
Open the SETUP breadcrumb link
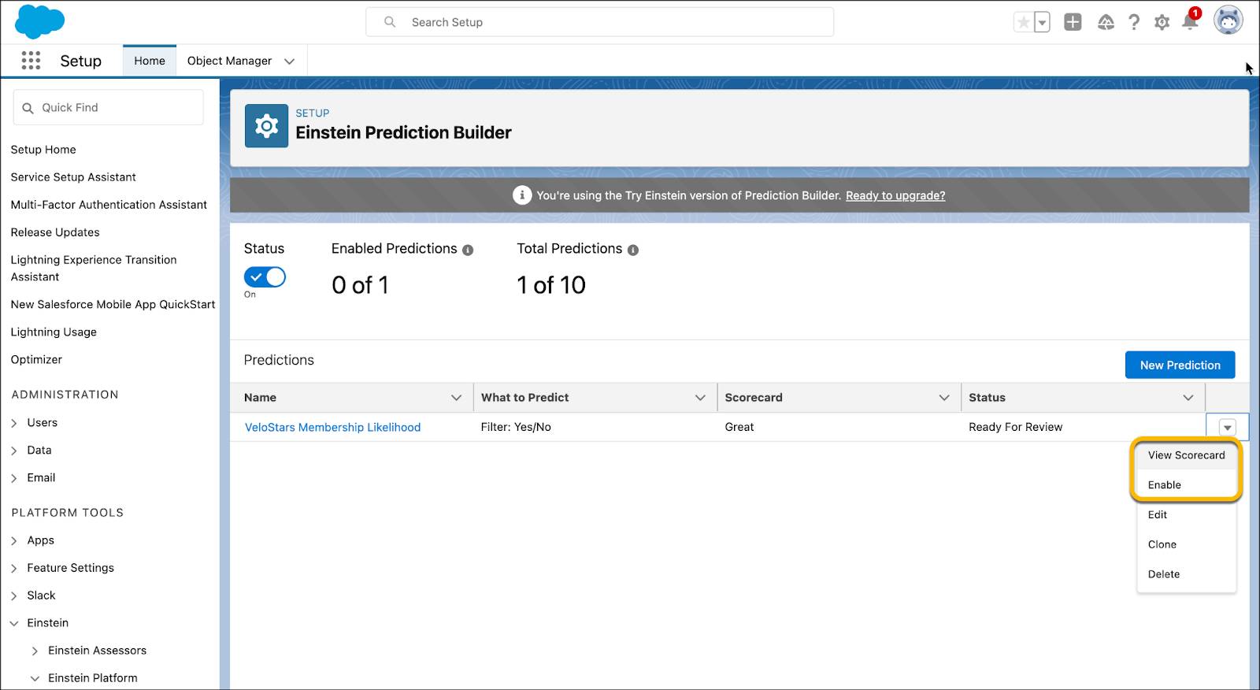(x=313, y=113)
